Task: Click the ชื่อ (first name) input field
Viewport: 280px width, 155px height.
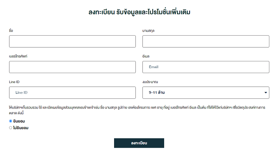Action: 72,41
